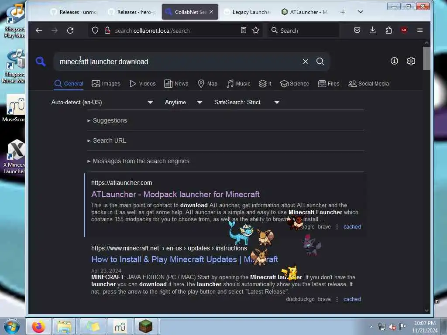Viewport: 447px width, 335px height.
Task: Open the ATLauncher Modpack launcher result
Action: pyautogui.click(x=175, y=194)
